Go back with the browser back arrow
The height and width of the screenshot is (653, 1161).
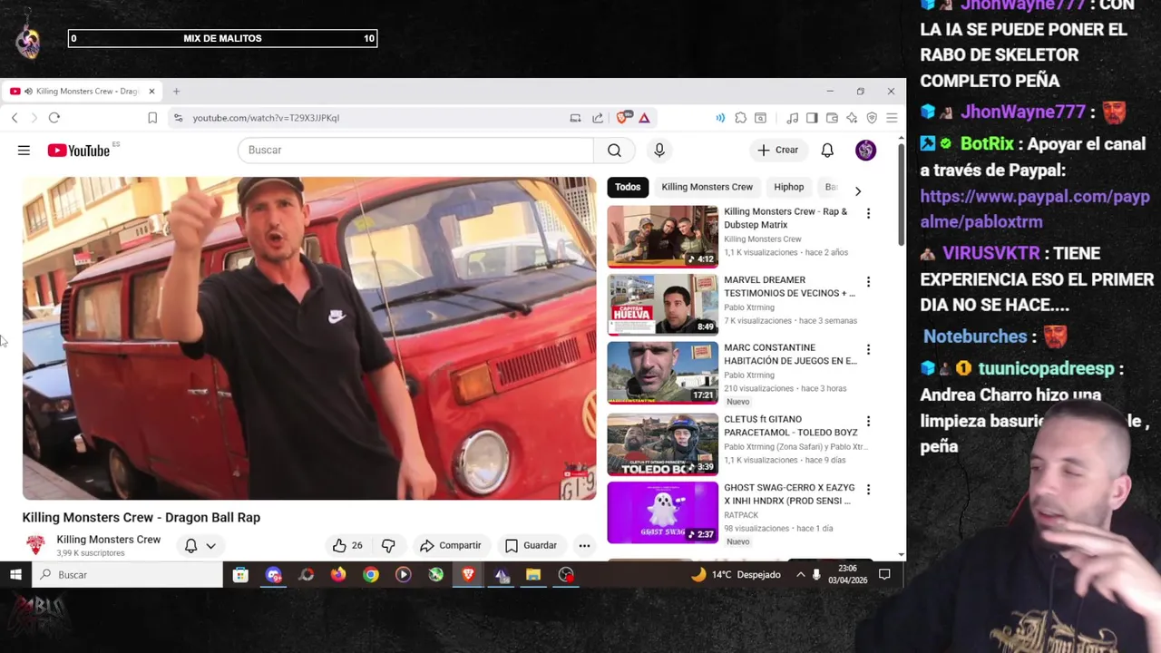[15, 118]
